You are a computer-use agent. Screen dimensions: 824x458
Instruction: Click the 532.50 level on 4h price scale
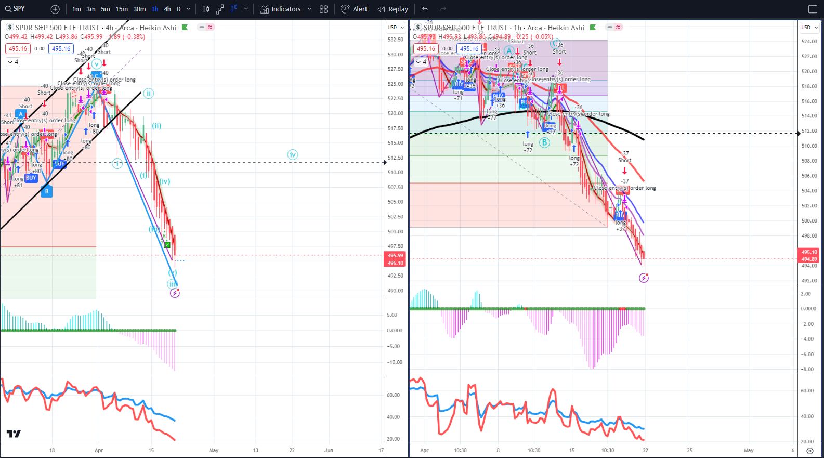[x=396, y=40]
